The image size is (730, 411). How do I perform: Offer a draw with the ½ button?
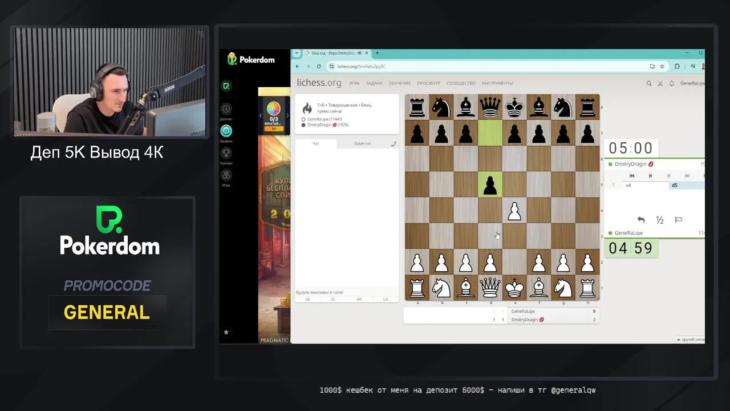[660, 220]
